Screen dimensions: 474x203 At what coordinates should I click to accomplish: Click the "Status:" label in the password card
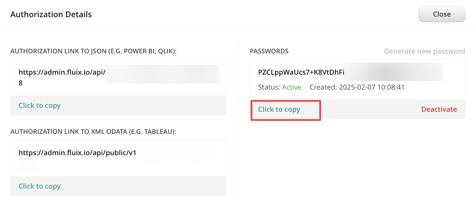[x=269, y=87]
